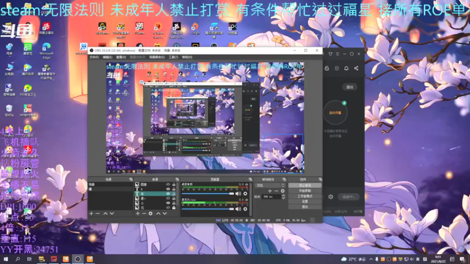Open the Microsoft Edge desktop shortcut

tap(46, 50)
